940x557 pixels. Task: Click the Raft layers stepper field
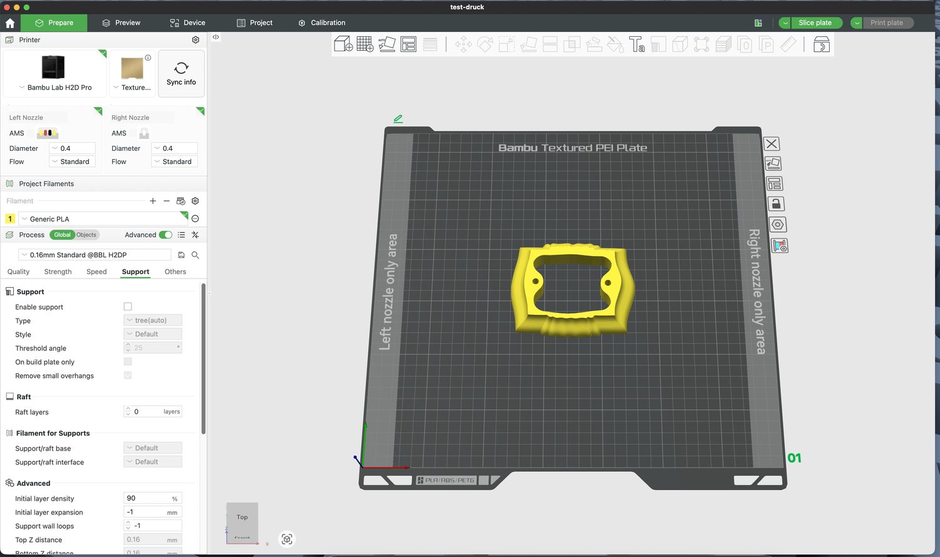click(153, 412)
